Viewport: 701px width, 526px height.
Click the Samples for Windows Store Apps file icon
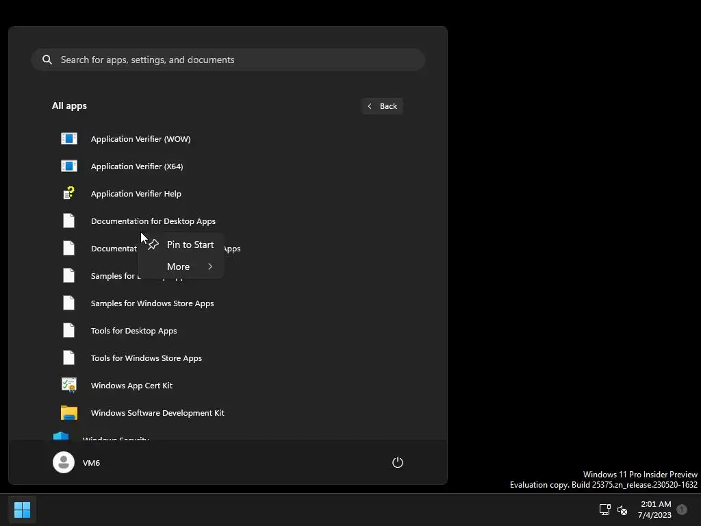(x=69, y=303)
